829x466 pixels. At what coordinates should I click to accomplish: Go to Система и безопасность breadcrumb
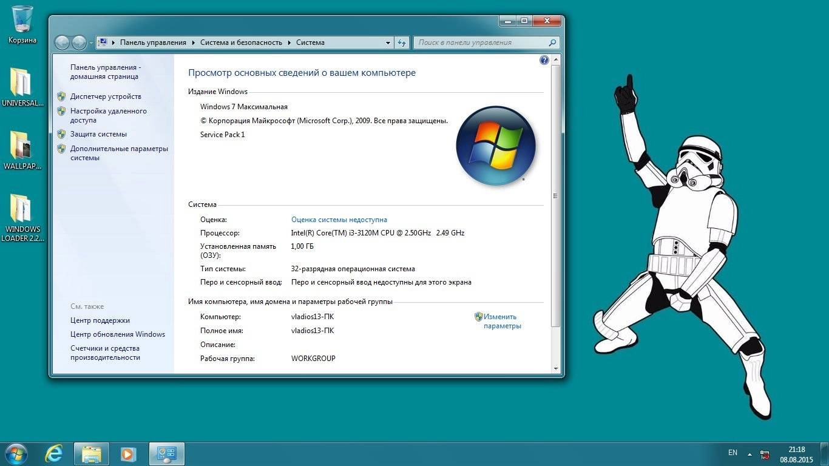click(241, 42)
